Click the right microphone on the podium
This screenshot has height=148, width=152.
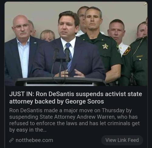(67, 54)
